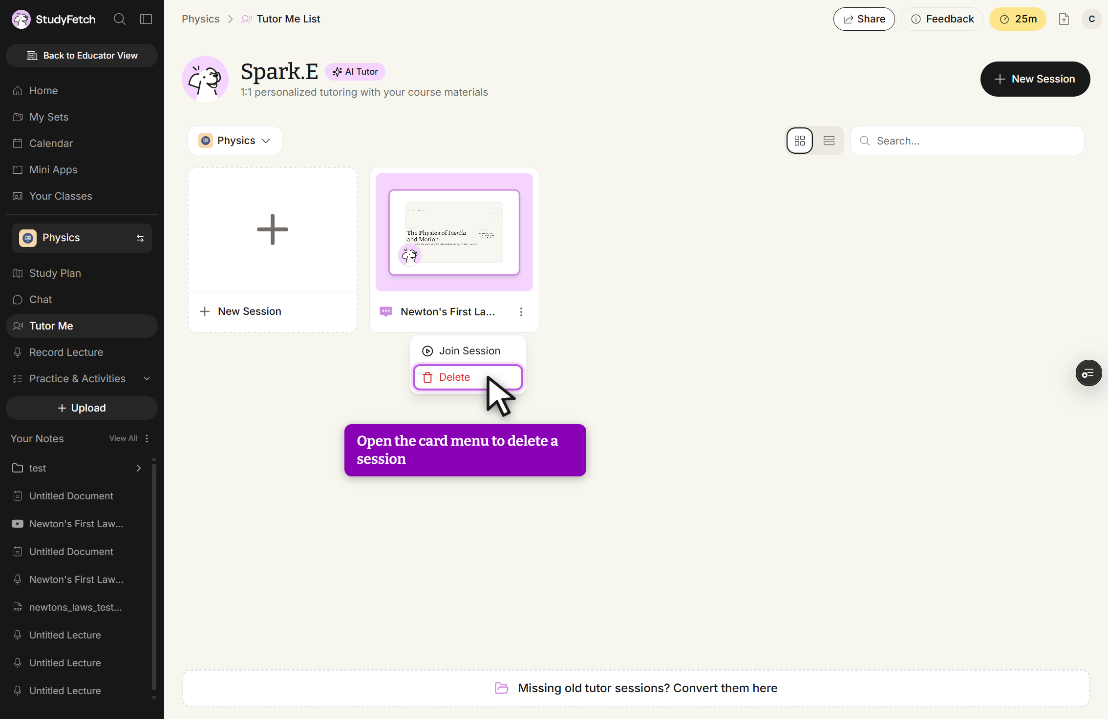Viewport: 1108px width, 719px height.
Task: Open the Physics set dropdown
Action: [235, 141]
